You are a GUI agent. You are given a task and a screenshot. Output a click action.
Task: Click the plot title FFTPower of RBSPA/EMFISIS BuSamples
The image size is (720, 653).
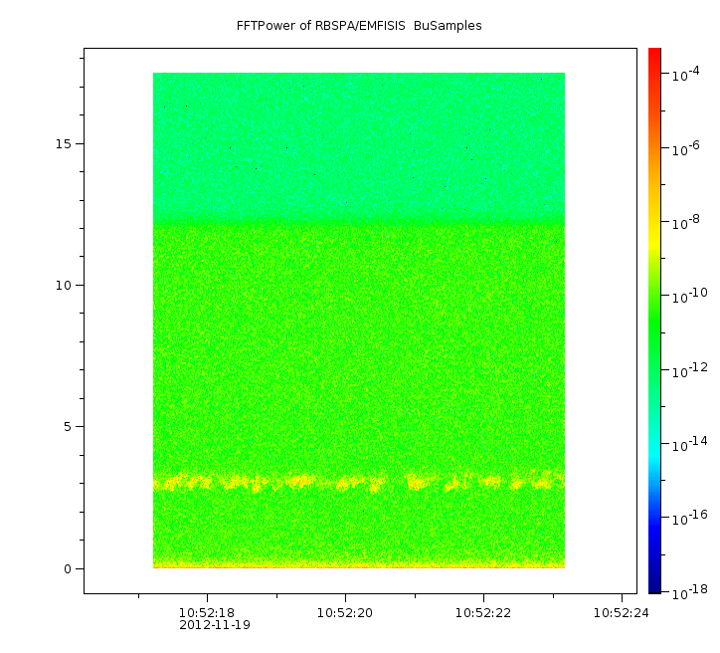click(359, 26)
